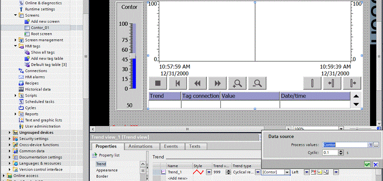Click the zoom in magnifier button

237,83
